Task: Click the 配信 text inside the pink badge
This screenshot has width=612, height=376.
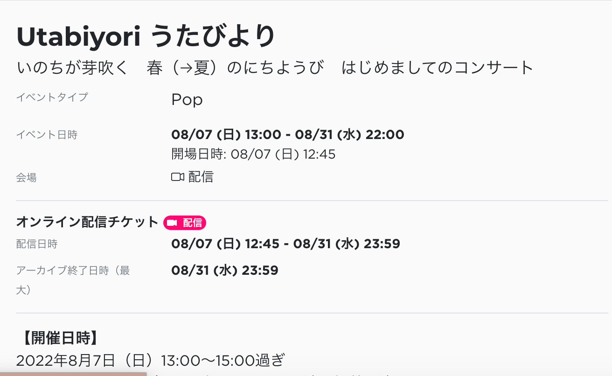Action: point(192,223)
